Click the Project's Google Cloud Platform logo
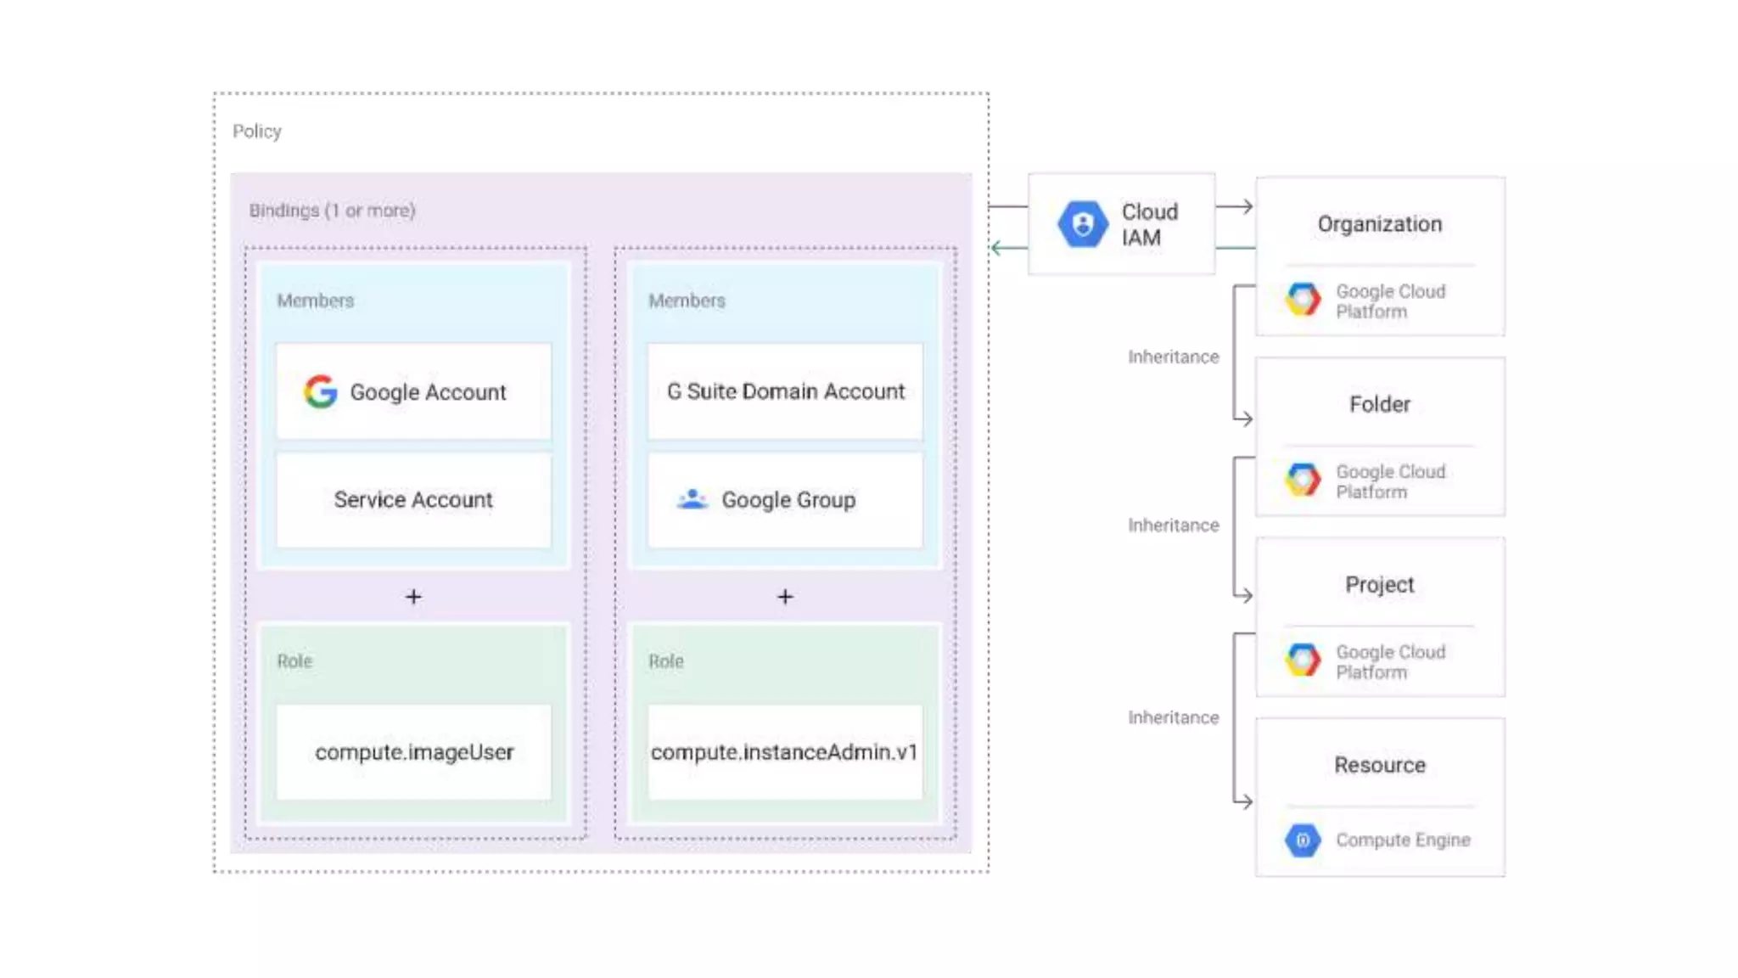Screen dimensions: 1738x978 tap(1303, 660)
